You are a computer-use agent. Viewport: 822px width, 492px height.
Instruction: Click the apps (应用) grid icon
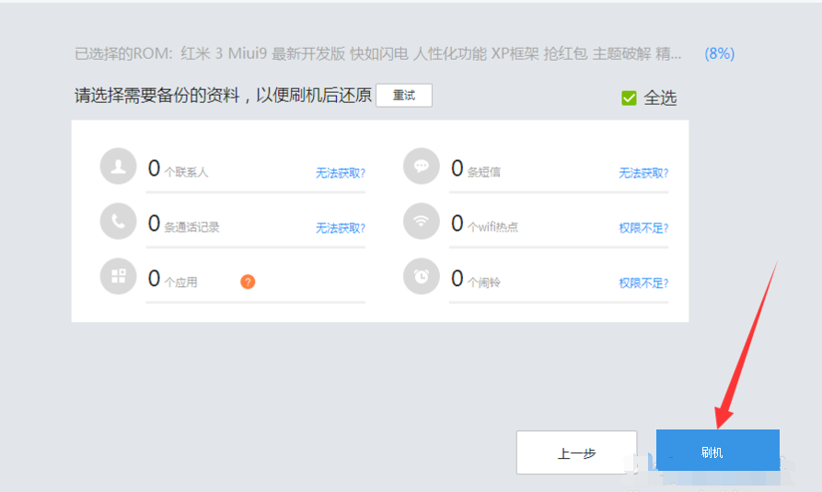[118, 276]
